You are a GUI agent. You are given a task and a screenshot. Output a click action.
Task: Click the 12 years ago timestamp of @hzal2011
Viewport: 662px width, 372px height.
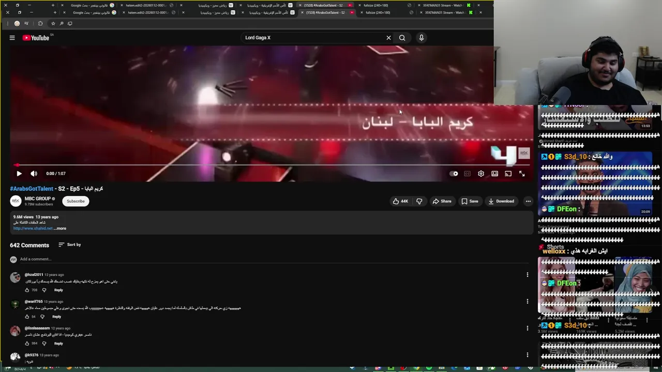54,275
